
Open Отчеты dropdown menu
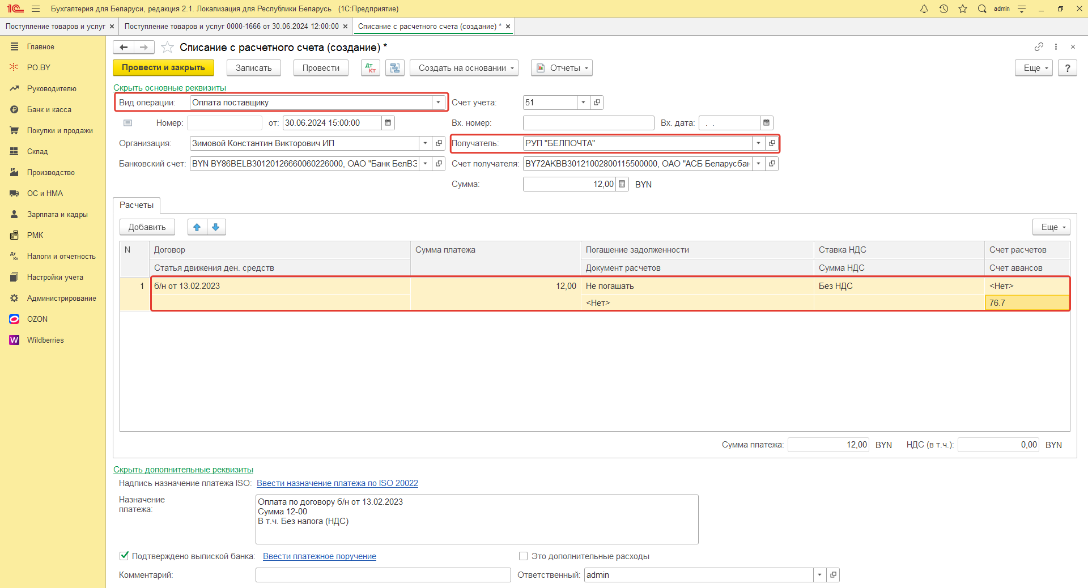[x=562, y=68]
